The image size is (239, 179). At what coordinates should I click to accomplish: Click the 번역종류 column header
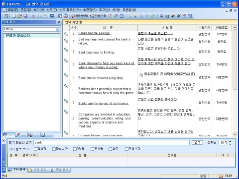click(x=222, y=28)
